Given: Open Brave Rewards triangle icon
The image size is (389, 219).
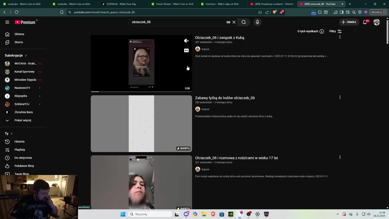Looking at the screenshot, I should click(282, 12).
